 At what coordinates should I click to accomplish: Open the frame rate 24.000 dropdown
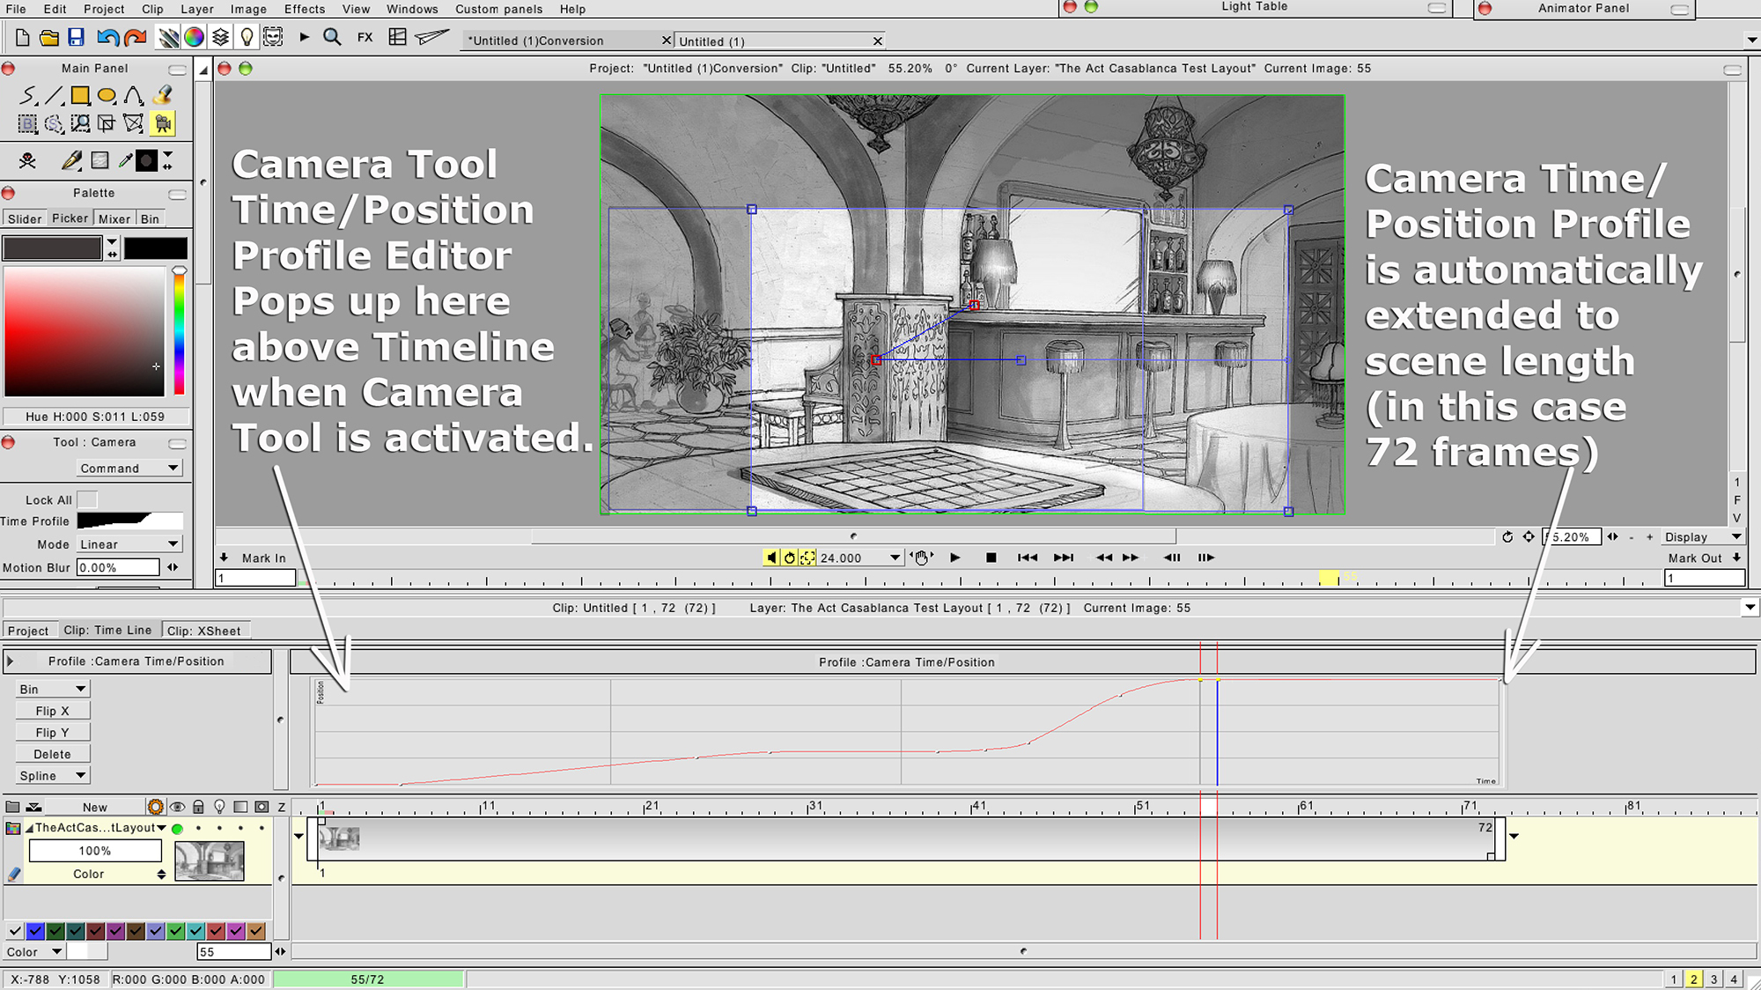coord(860,558)
